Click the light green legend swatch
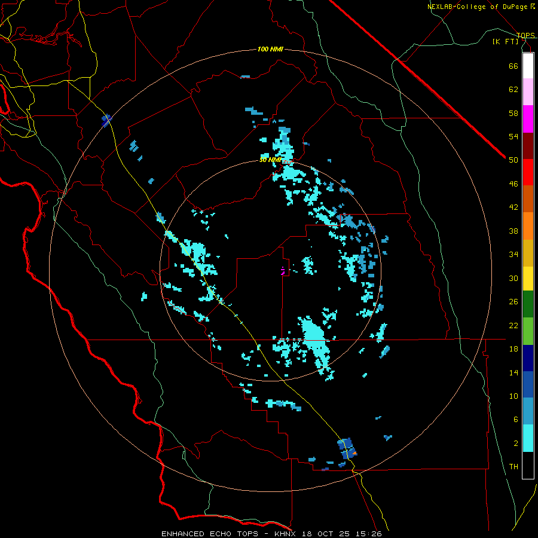This screenshot has width=538, height=538. pyautogui.click(x=528, y=331)
